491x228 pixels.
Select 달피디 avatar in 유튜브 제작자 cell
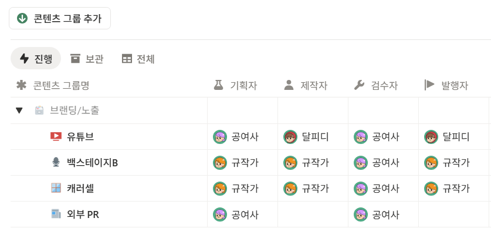click(290, 137)
